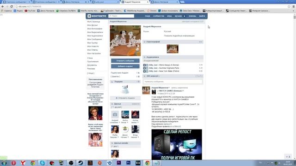Open Photoshop from the taskbar

(129, 163)
